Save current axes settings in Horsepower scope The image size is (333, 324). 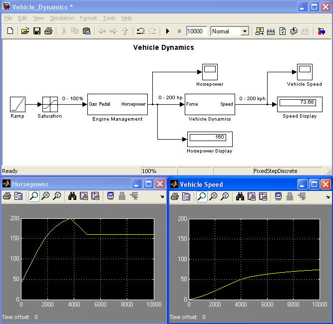[x=84, y=196]
